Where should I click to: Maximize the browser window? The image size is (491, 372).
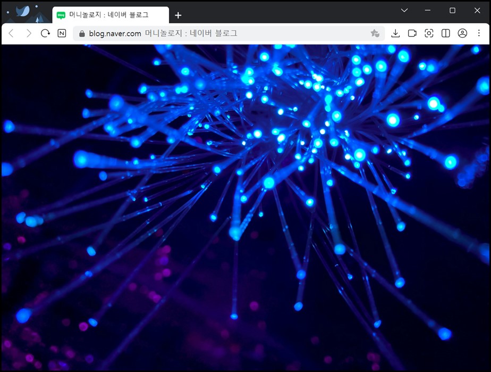452,11
